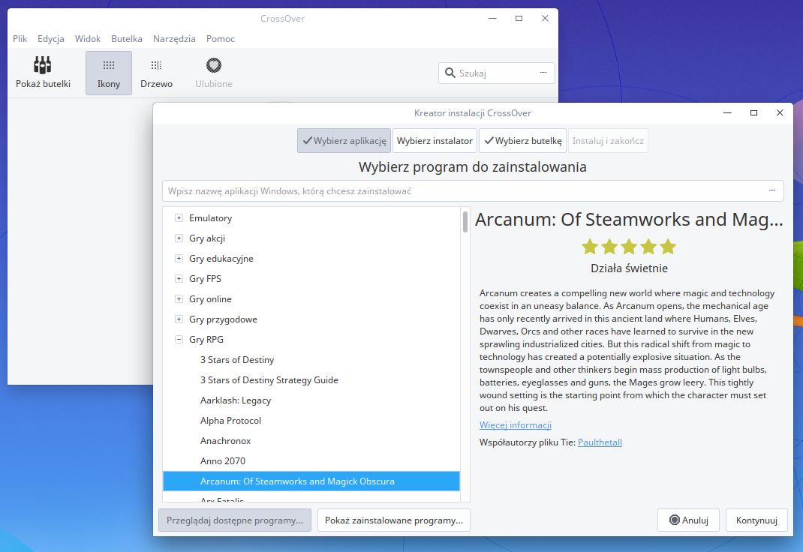This screenshot has height=552, width=803.
Task: Click the Arcanum application title heading
Action: pyautogui.click(x=629, y=220)
